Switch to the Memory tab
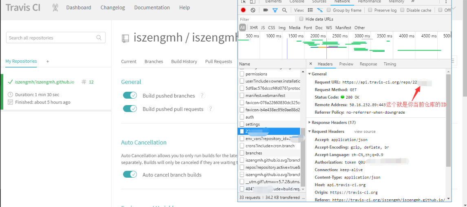This screenshot has height=207, width=467. [x=397, y=2]
